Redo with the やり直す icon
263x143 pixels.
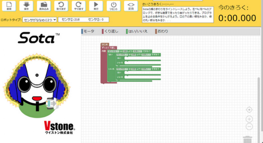coord(78,6)
